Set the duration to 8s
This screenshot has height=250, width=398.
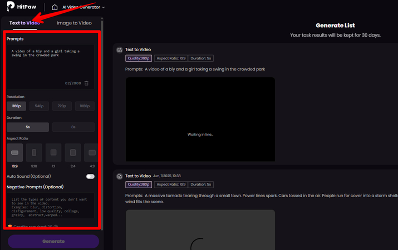[x=73, y=127]
